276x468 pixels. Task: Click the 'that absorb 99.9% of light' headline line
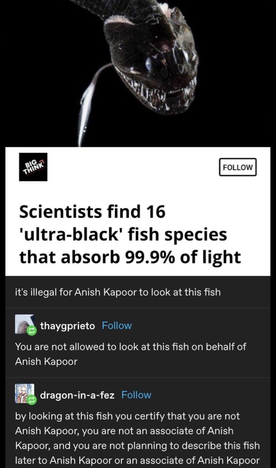[130, 257]
